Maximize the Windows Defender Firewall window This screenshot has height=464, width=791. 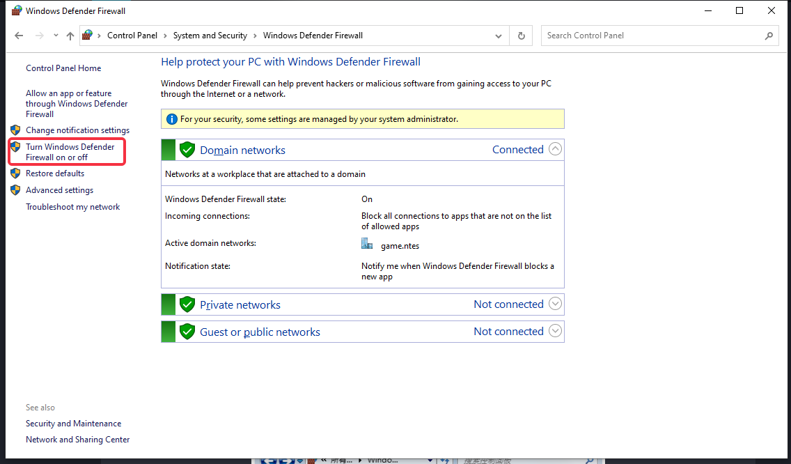coord(739,10)
